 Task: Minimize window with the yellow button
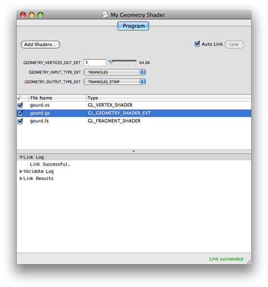(x=32, y=15)
